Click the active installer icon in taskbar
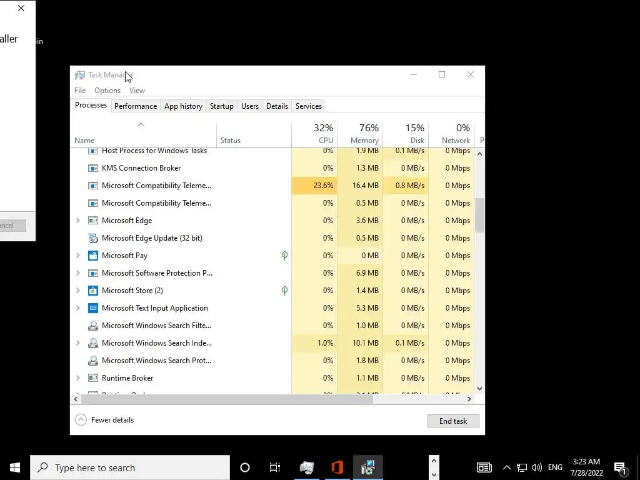640x480 pixels. coord(367,467)
